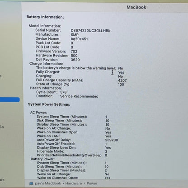Viewport: 188px width, 188px height.
Task: Click the Manufacturer value SMP
Action: point(75,35)
